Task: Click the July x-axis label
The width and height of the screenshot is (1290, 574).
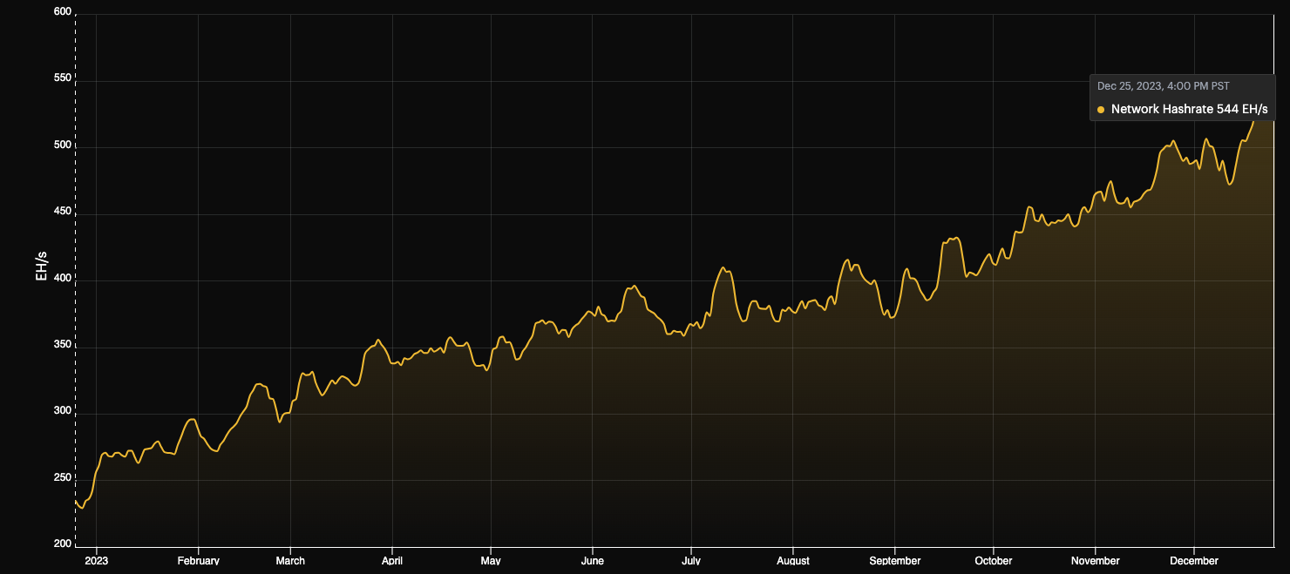Action: 690,561
